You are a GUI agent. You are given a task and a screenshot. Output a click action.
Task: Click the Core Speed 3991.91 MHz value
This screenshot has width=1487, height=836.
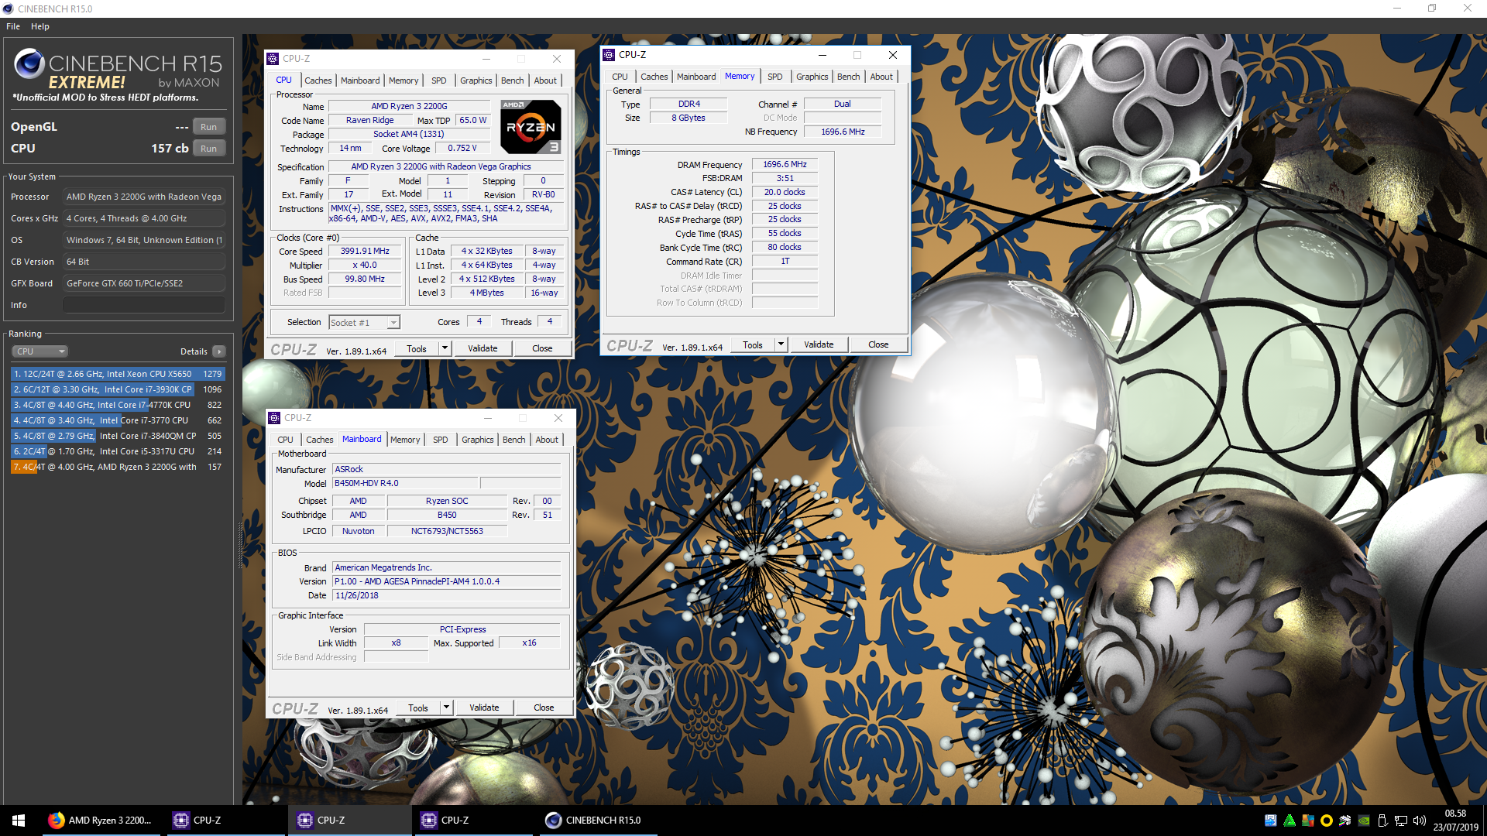[365, 251]
